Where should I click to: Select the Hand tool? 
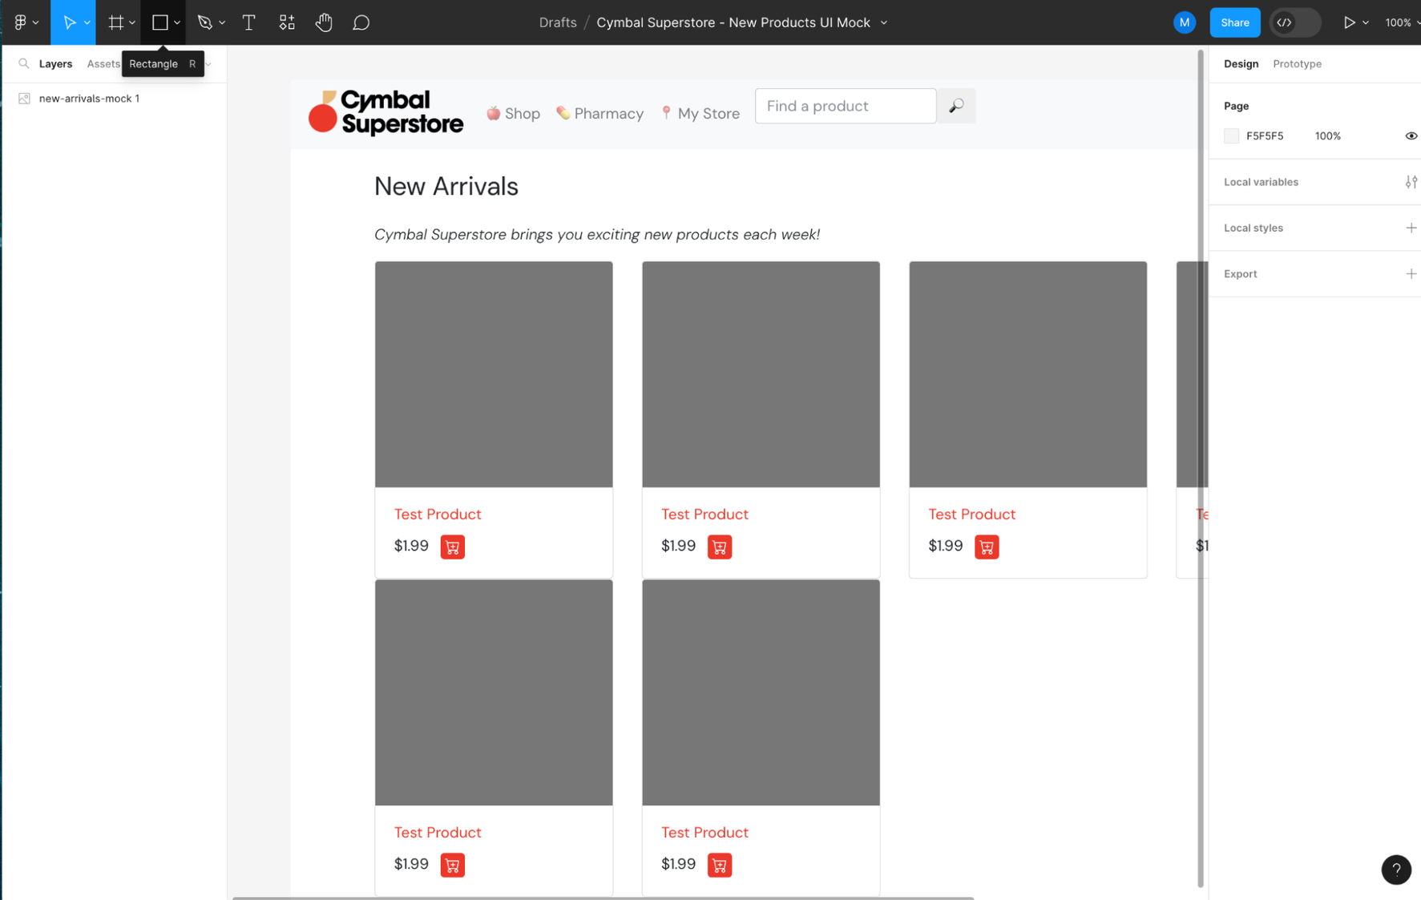pyautogui.click(x=324, y=22)
